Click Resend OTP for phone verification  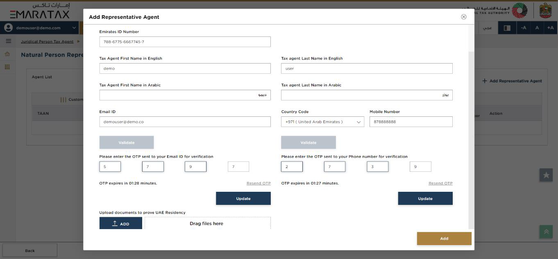(x=440, y=183)
